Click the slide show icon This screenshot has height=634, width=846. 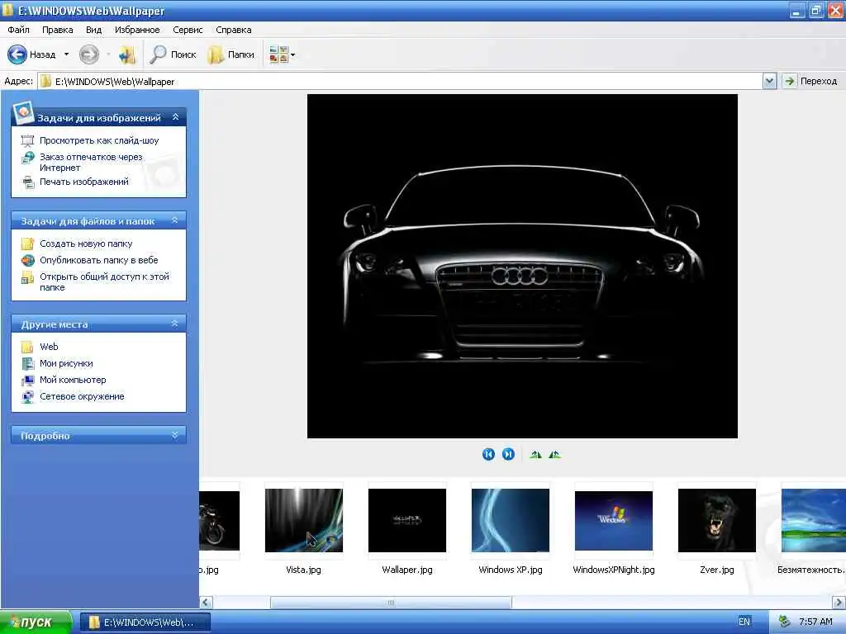pos(27,140)
